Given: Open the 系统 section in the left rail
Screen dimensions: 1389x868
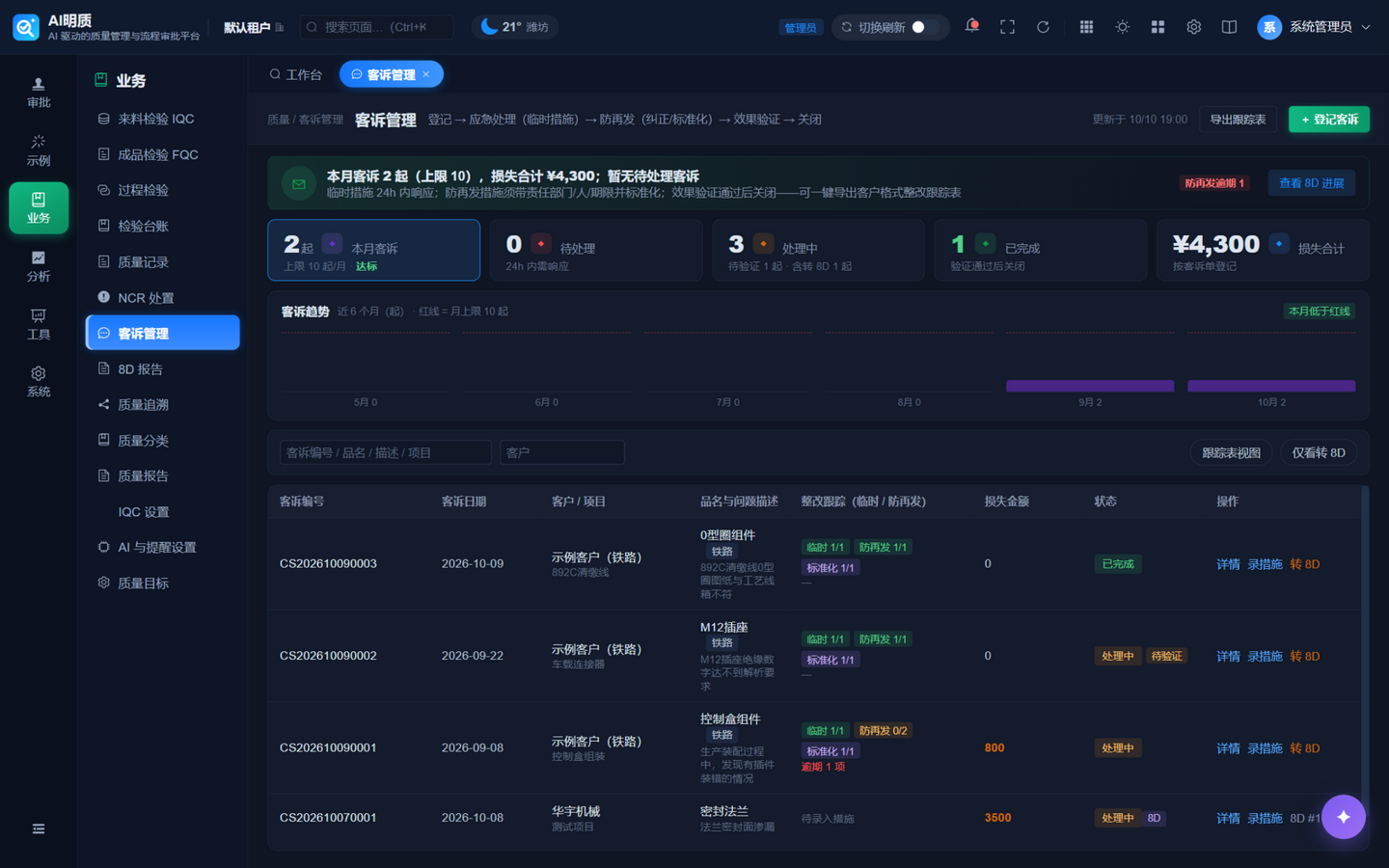Looking at the screenshot, I should click(x=39, y=382).
